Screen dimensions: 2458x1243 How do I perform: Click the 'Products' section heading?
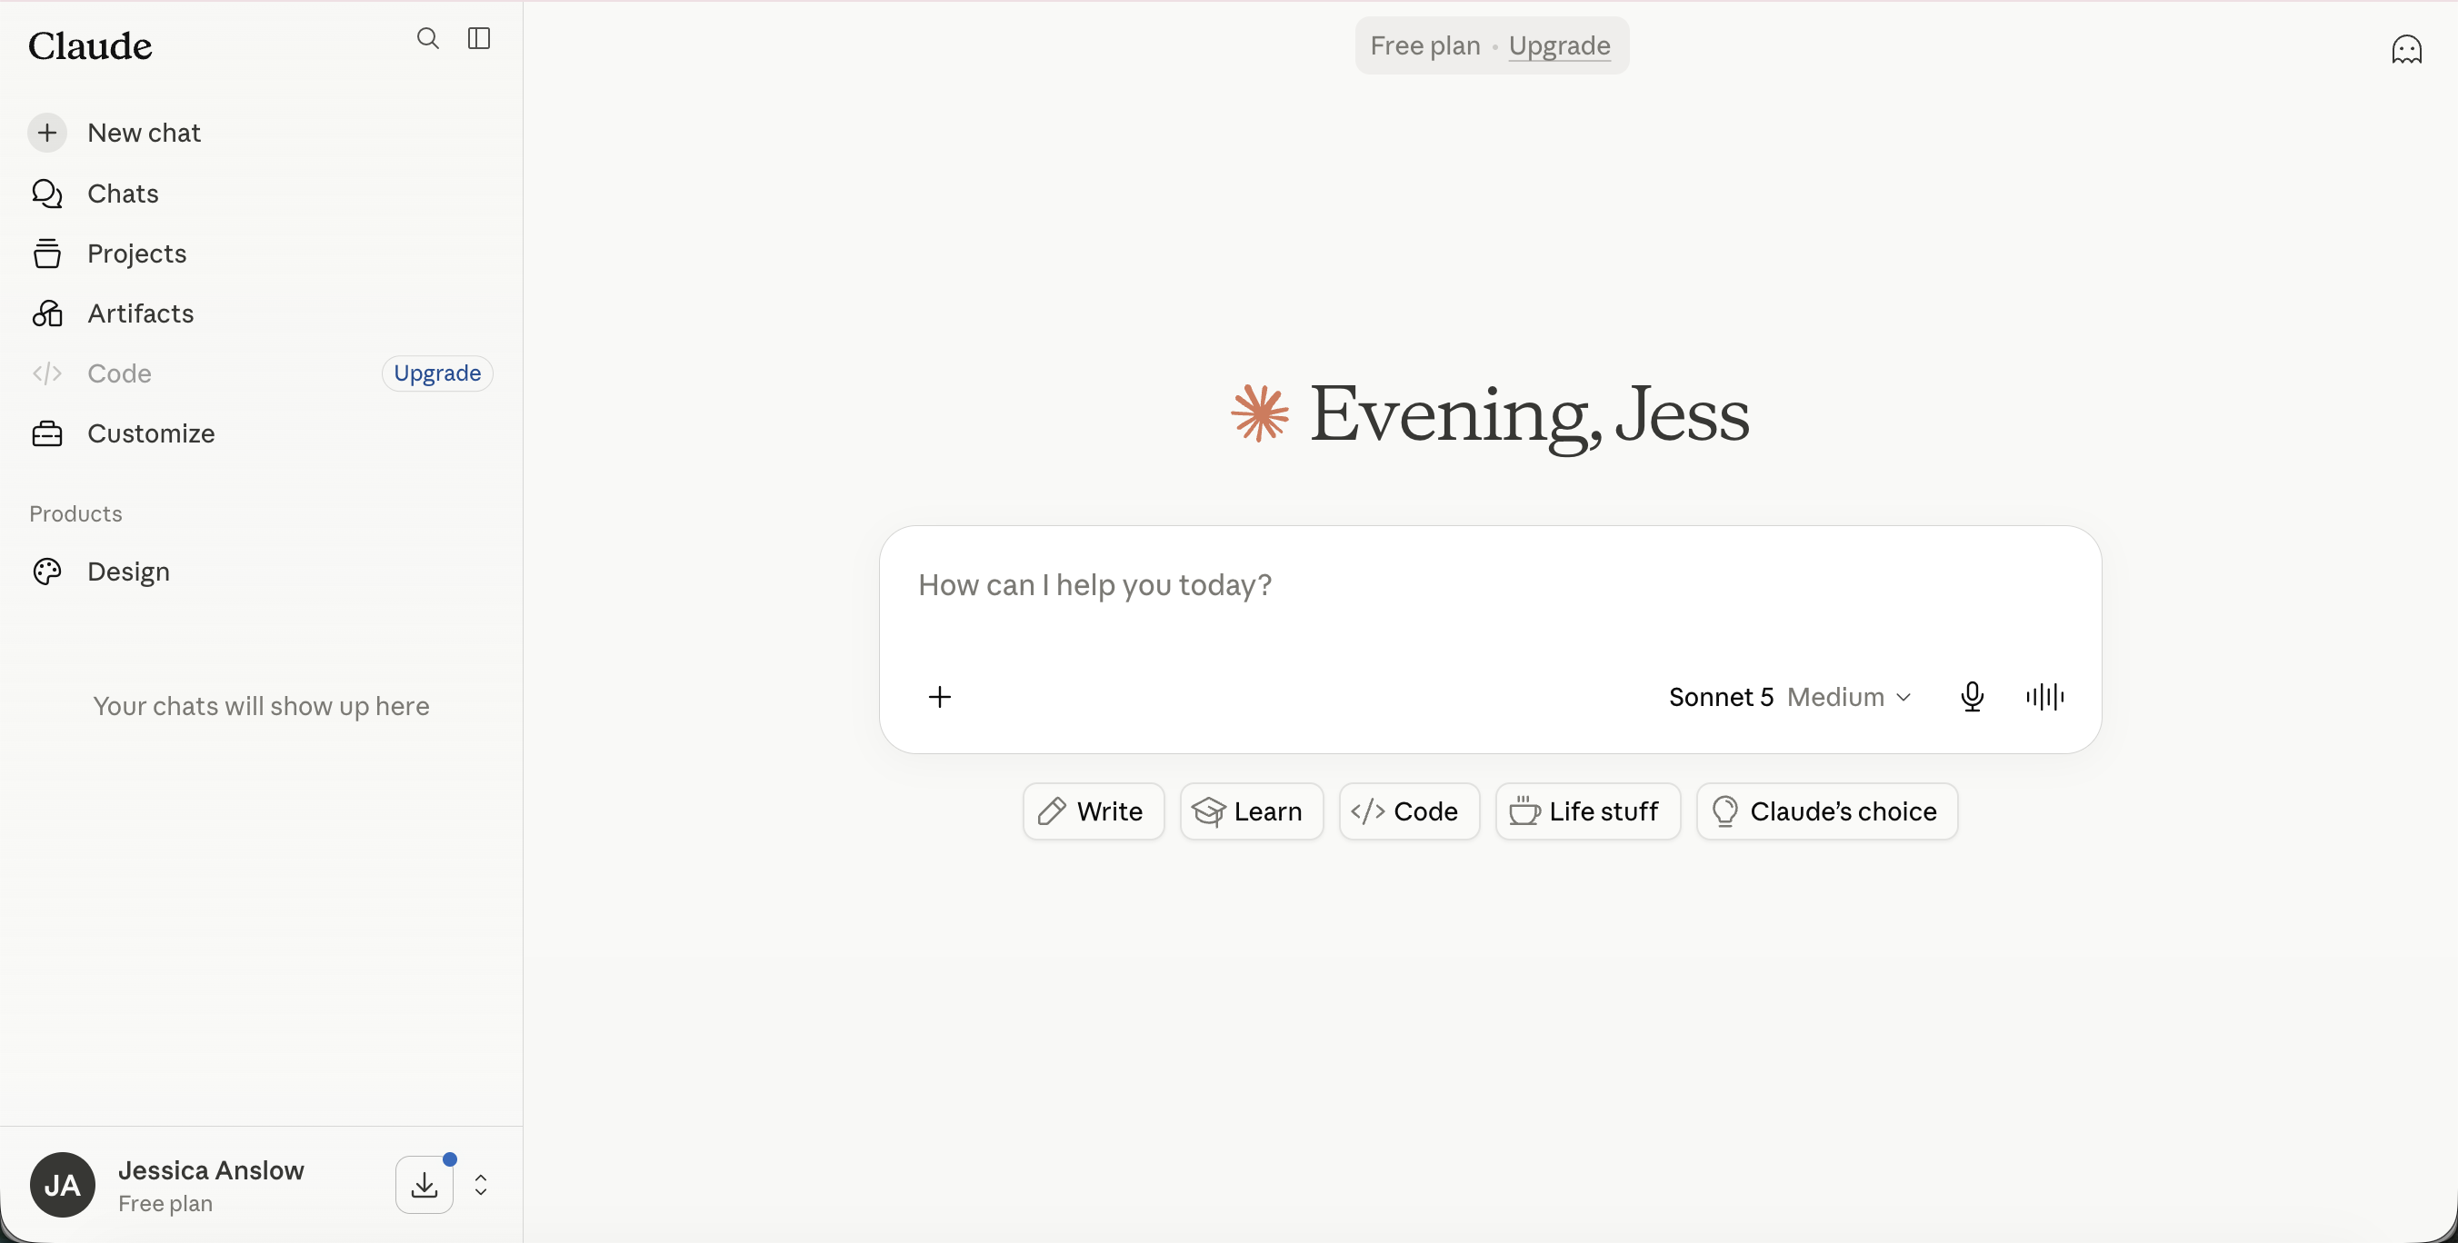tap(75, 514)
